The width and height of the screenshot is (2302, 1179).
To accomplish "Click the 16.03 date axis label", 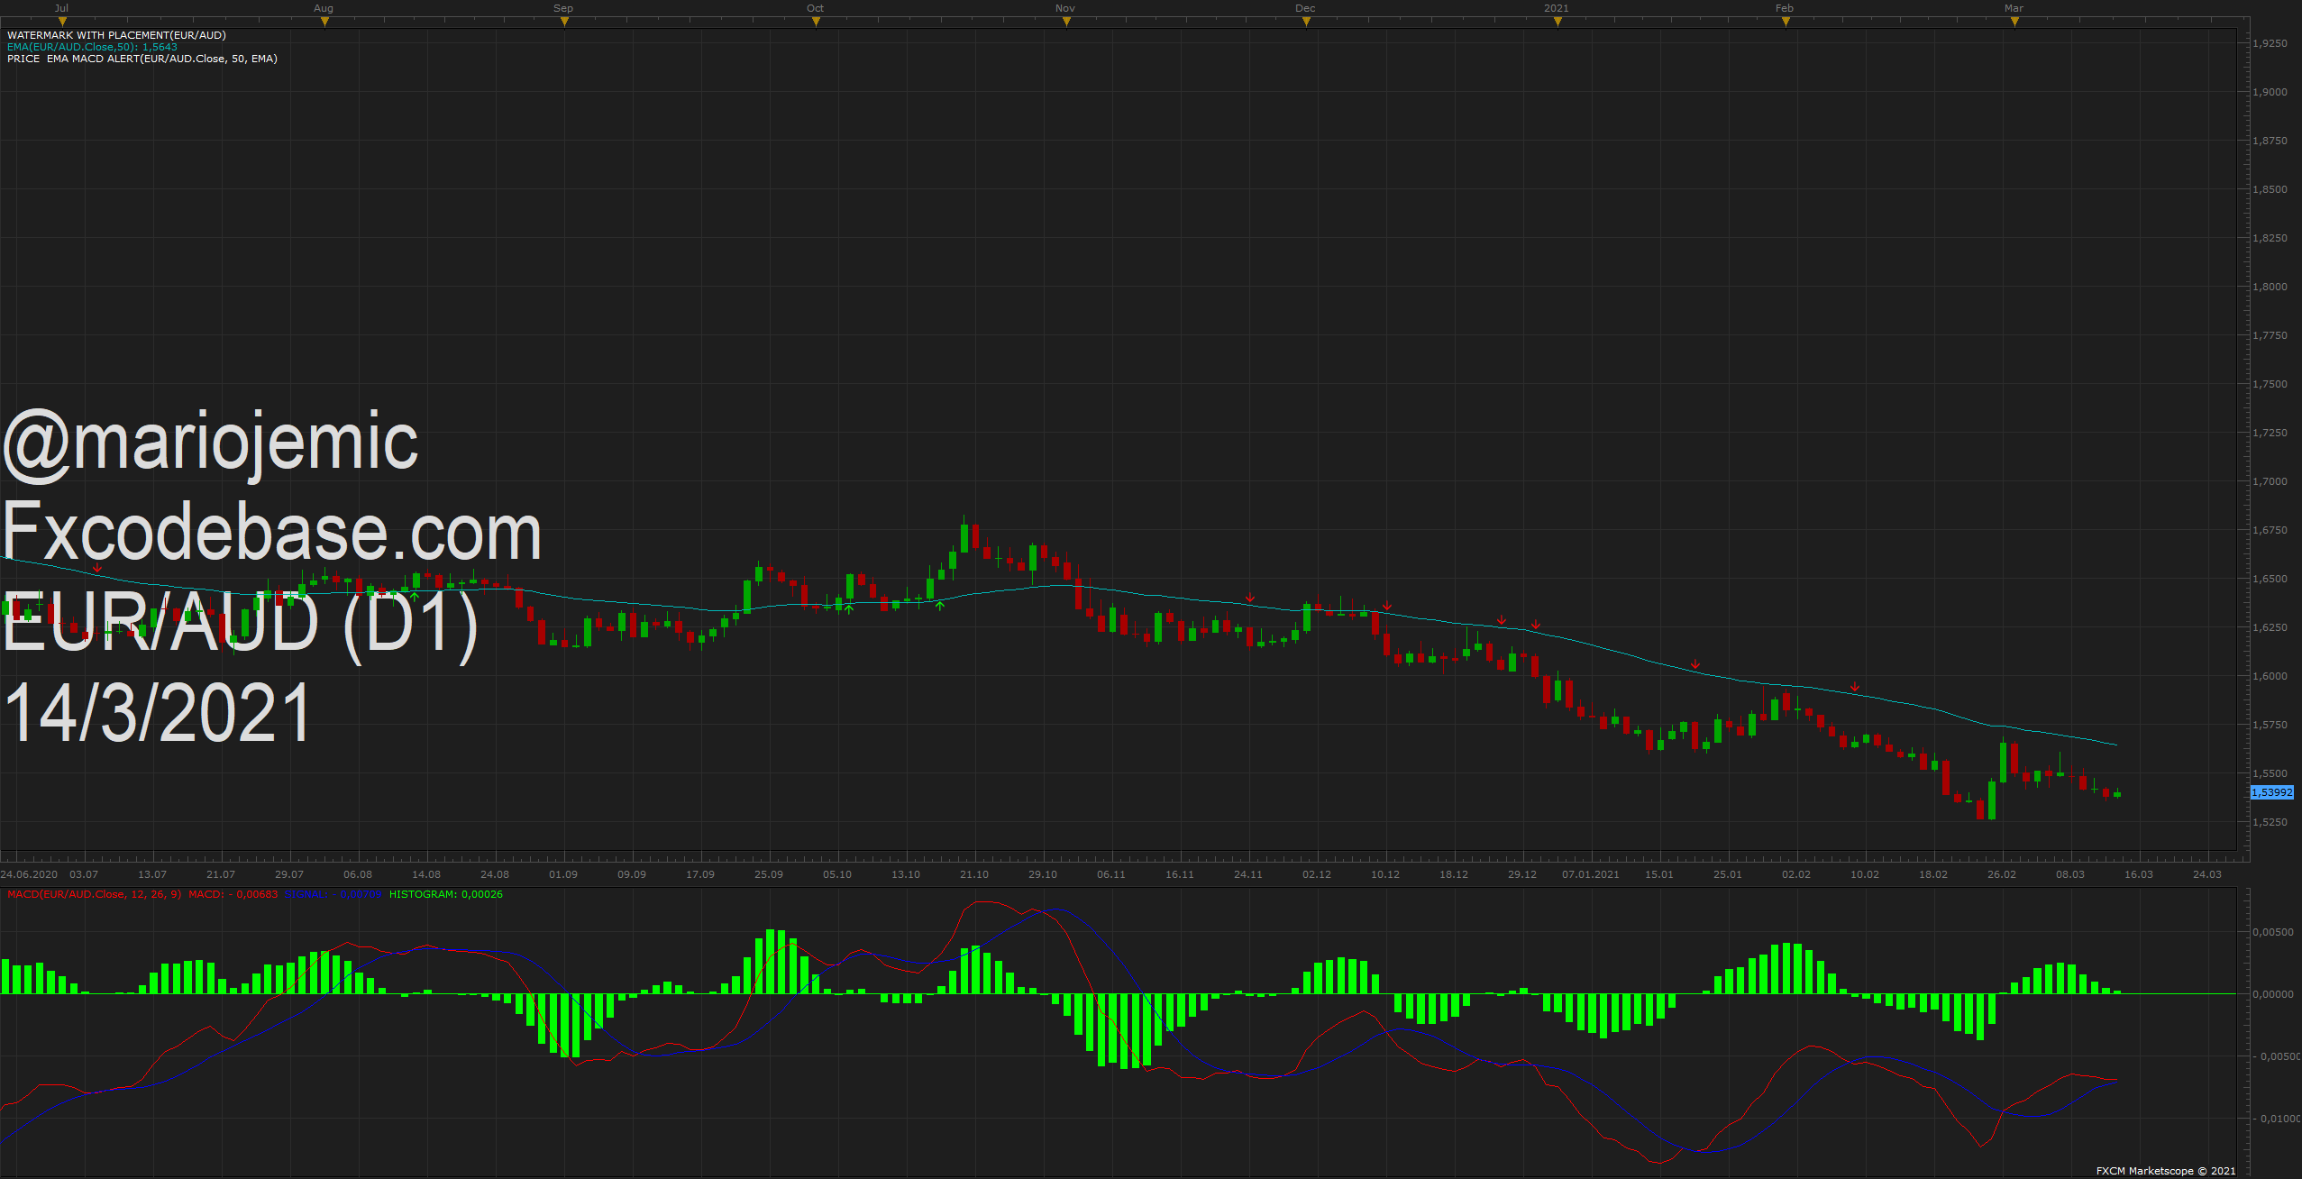I will 2139,874.
